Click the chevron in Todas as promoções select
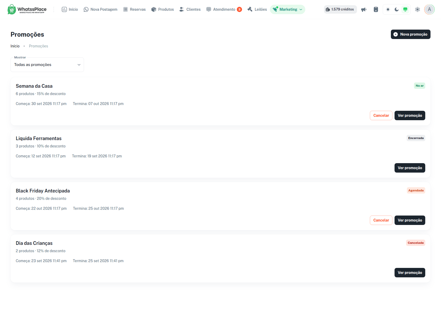Image resolution: width=441 pixels, height=314 pixels. point(79,65)
